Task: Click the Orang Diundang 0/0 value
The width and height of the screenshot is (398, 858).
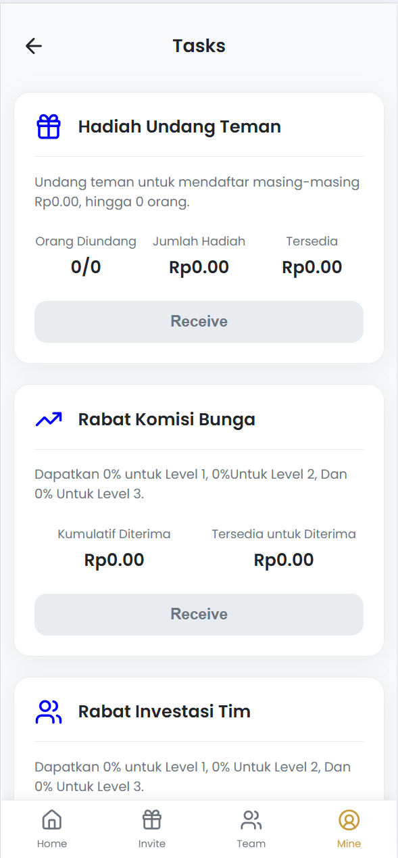Action: coord(86,267)
